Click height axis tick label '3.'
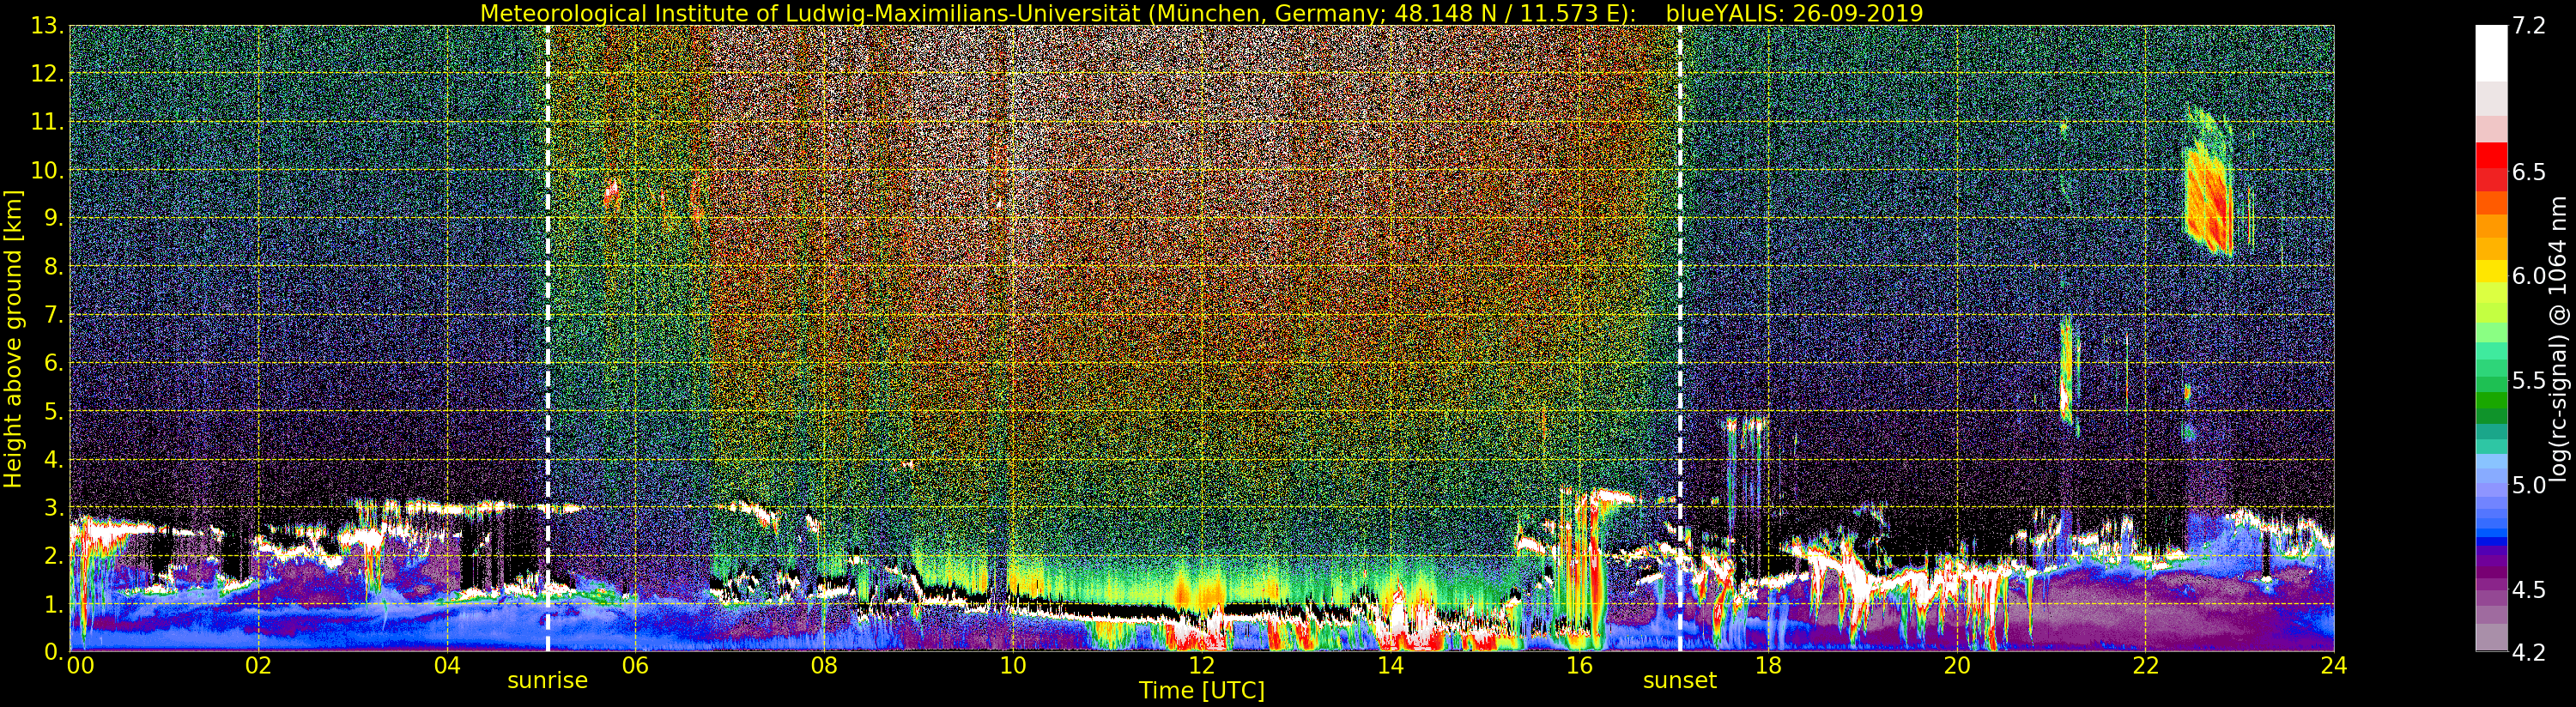 pos(52,507)
